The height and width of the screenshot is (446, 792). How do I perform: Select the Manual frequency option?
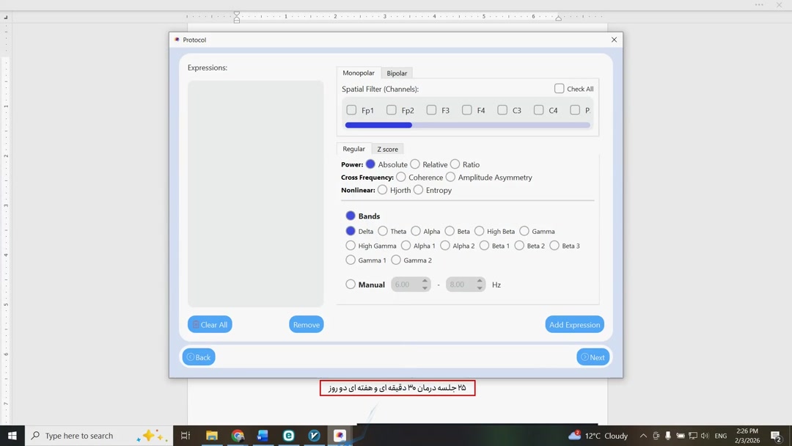tap(351, 284)
